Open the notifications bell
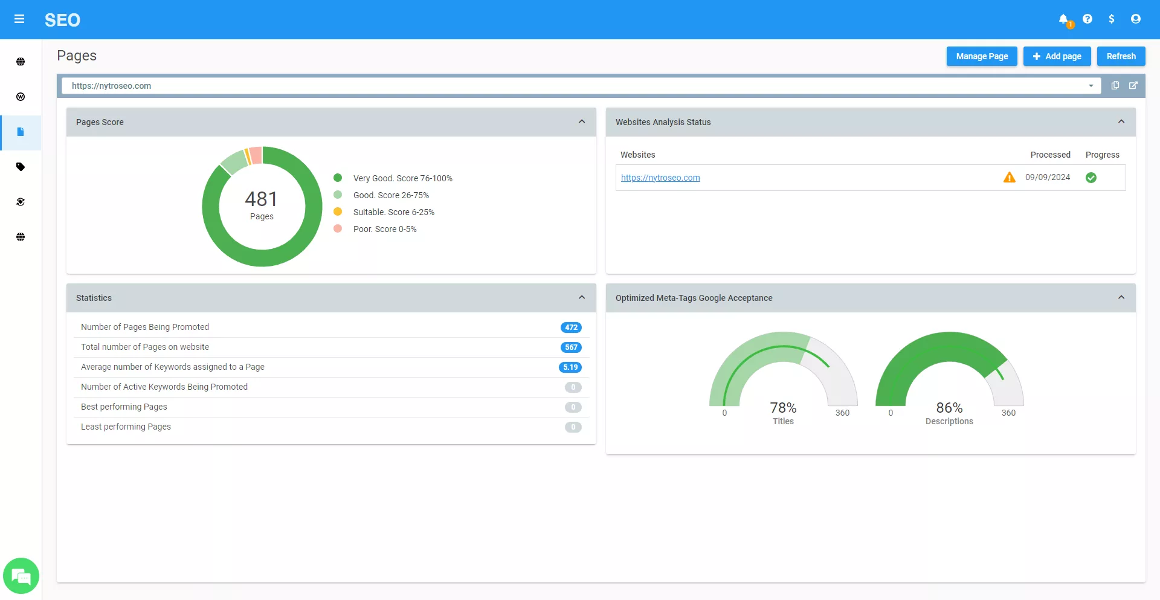This screenshot has height=600, width=1160. pyautogui.click(x=1063, y=19)
